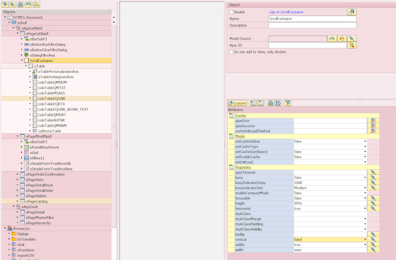The width and height of the screenshot is (396, 260).
Task: Click binding icon for visible property
Action: (373, 245)
